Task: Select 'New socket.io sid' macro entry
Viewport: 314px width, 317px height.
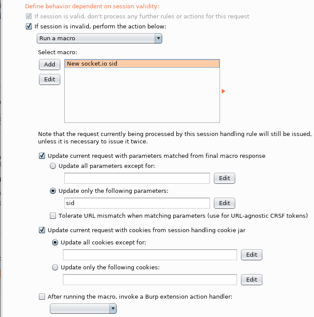Action: pyautogui.click(x=142, y=64)
